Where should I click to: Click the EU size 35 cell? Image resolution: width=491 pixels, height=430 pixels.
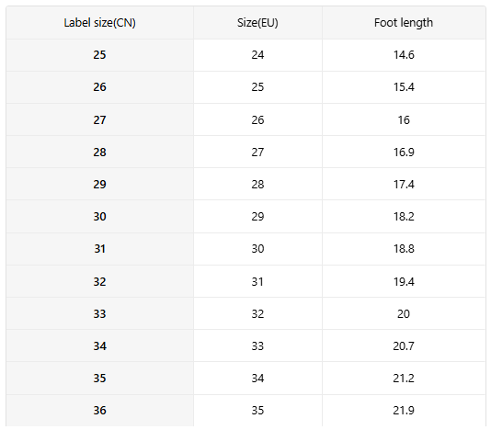point(257,411)
